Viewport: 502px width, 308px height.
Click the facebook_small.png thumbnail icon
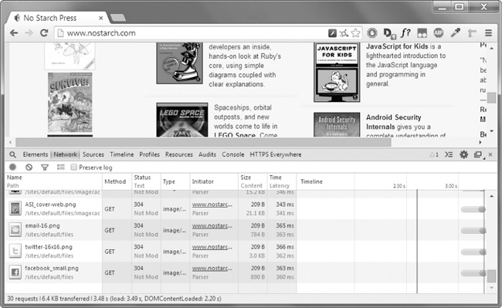(x=15, y=272)
